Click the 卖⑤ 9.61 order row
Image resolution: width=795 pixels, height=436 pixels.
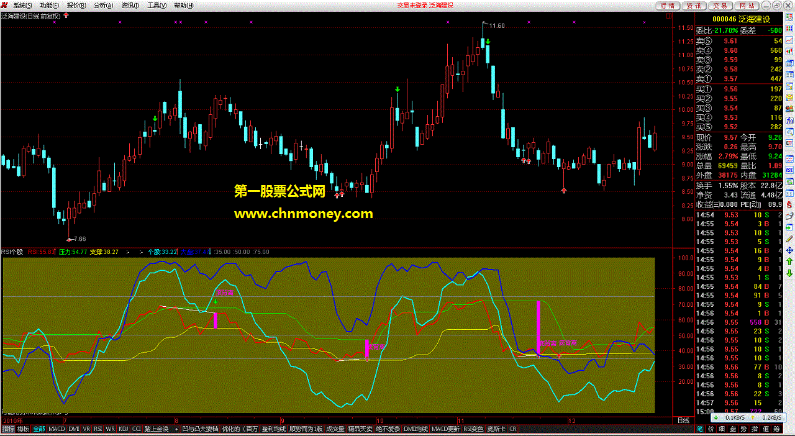(x=738, y=41)
